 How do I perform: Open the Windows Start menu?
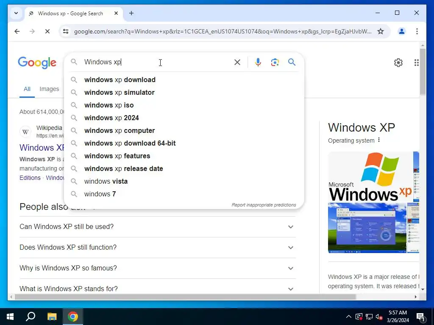(x=10, y=317)
